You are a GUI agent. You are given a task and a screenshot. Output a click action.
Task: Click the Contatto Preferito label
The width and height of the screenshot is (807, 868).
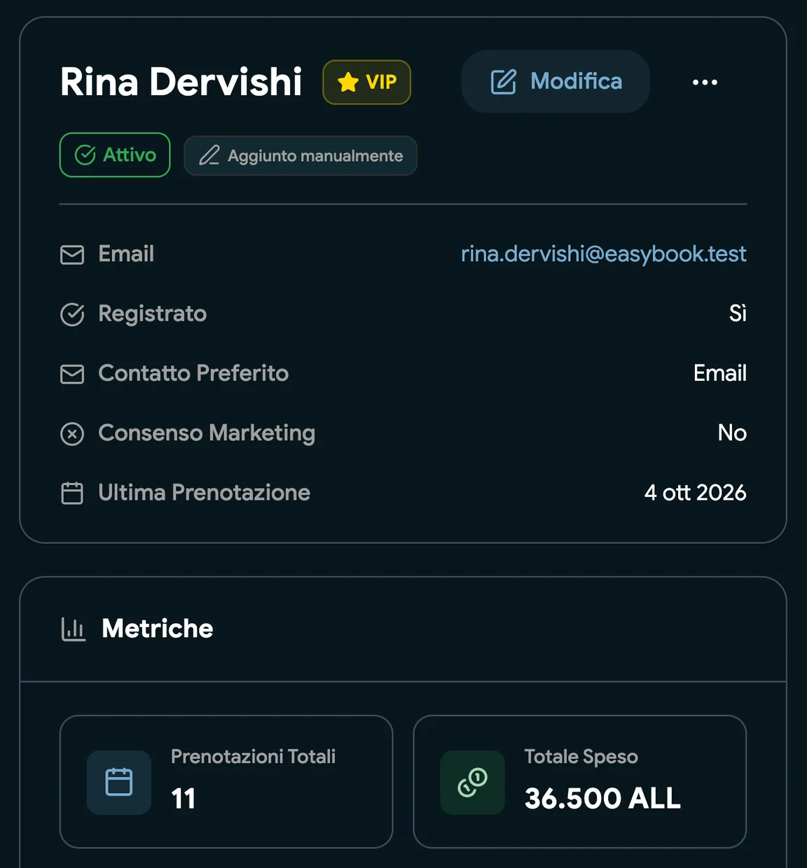click(x=193, y=373)
